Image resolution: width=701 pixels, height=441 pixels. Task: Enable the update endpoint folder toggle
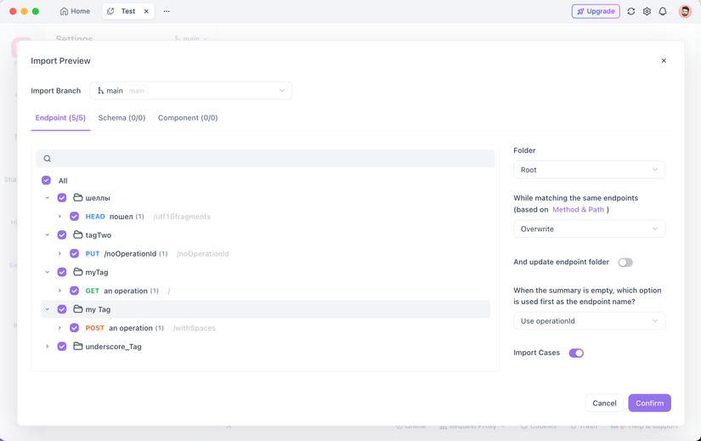(x=625, y=263)
